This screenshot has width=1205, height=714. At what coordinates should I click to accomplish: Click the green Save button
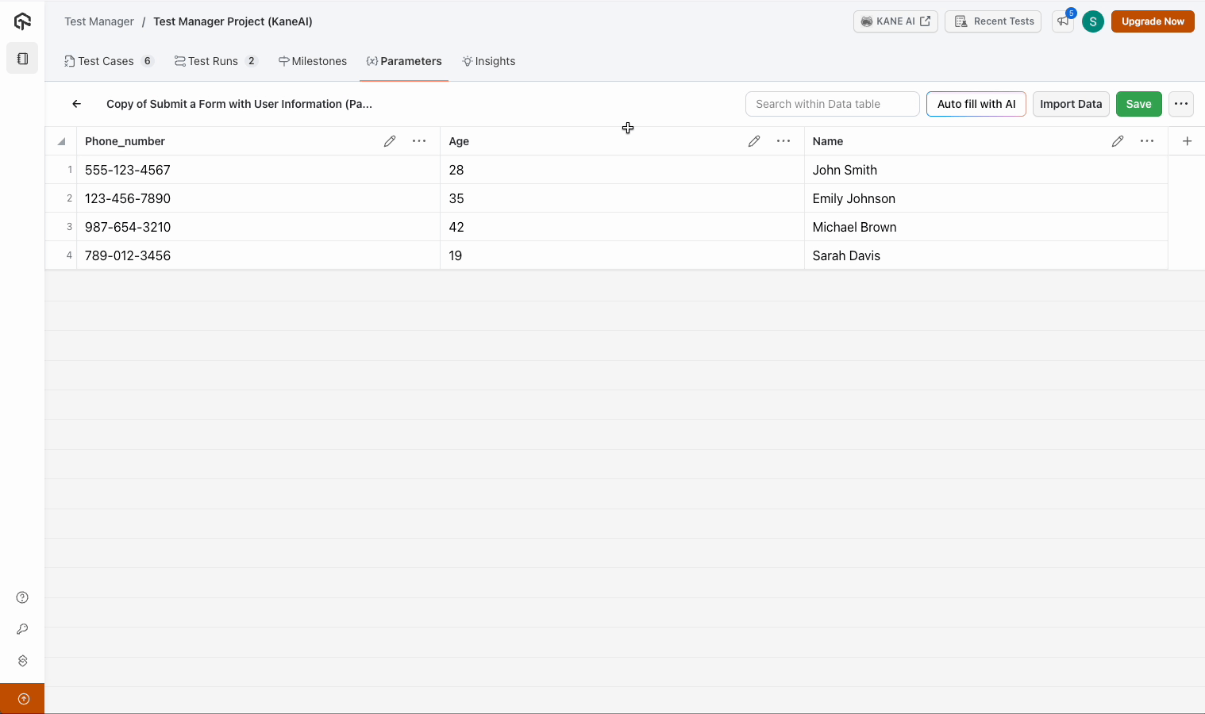coord(1138,104)
